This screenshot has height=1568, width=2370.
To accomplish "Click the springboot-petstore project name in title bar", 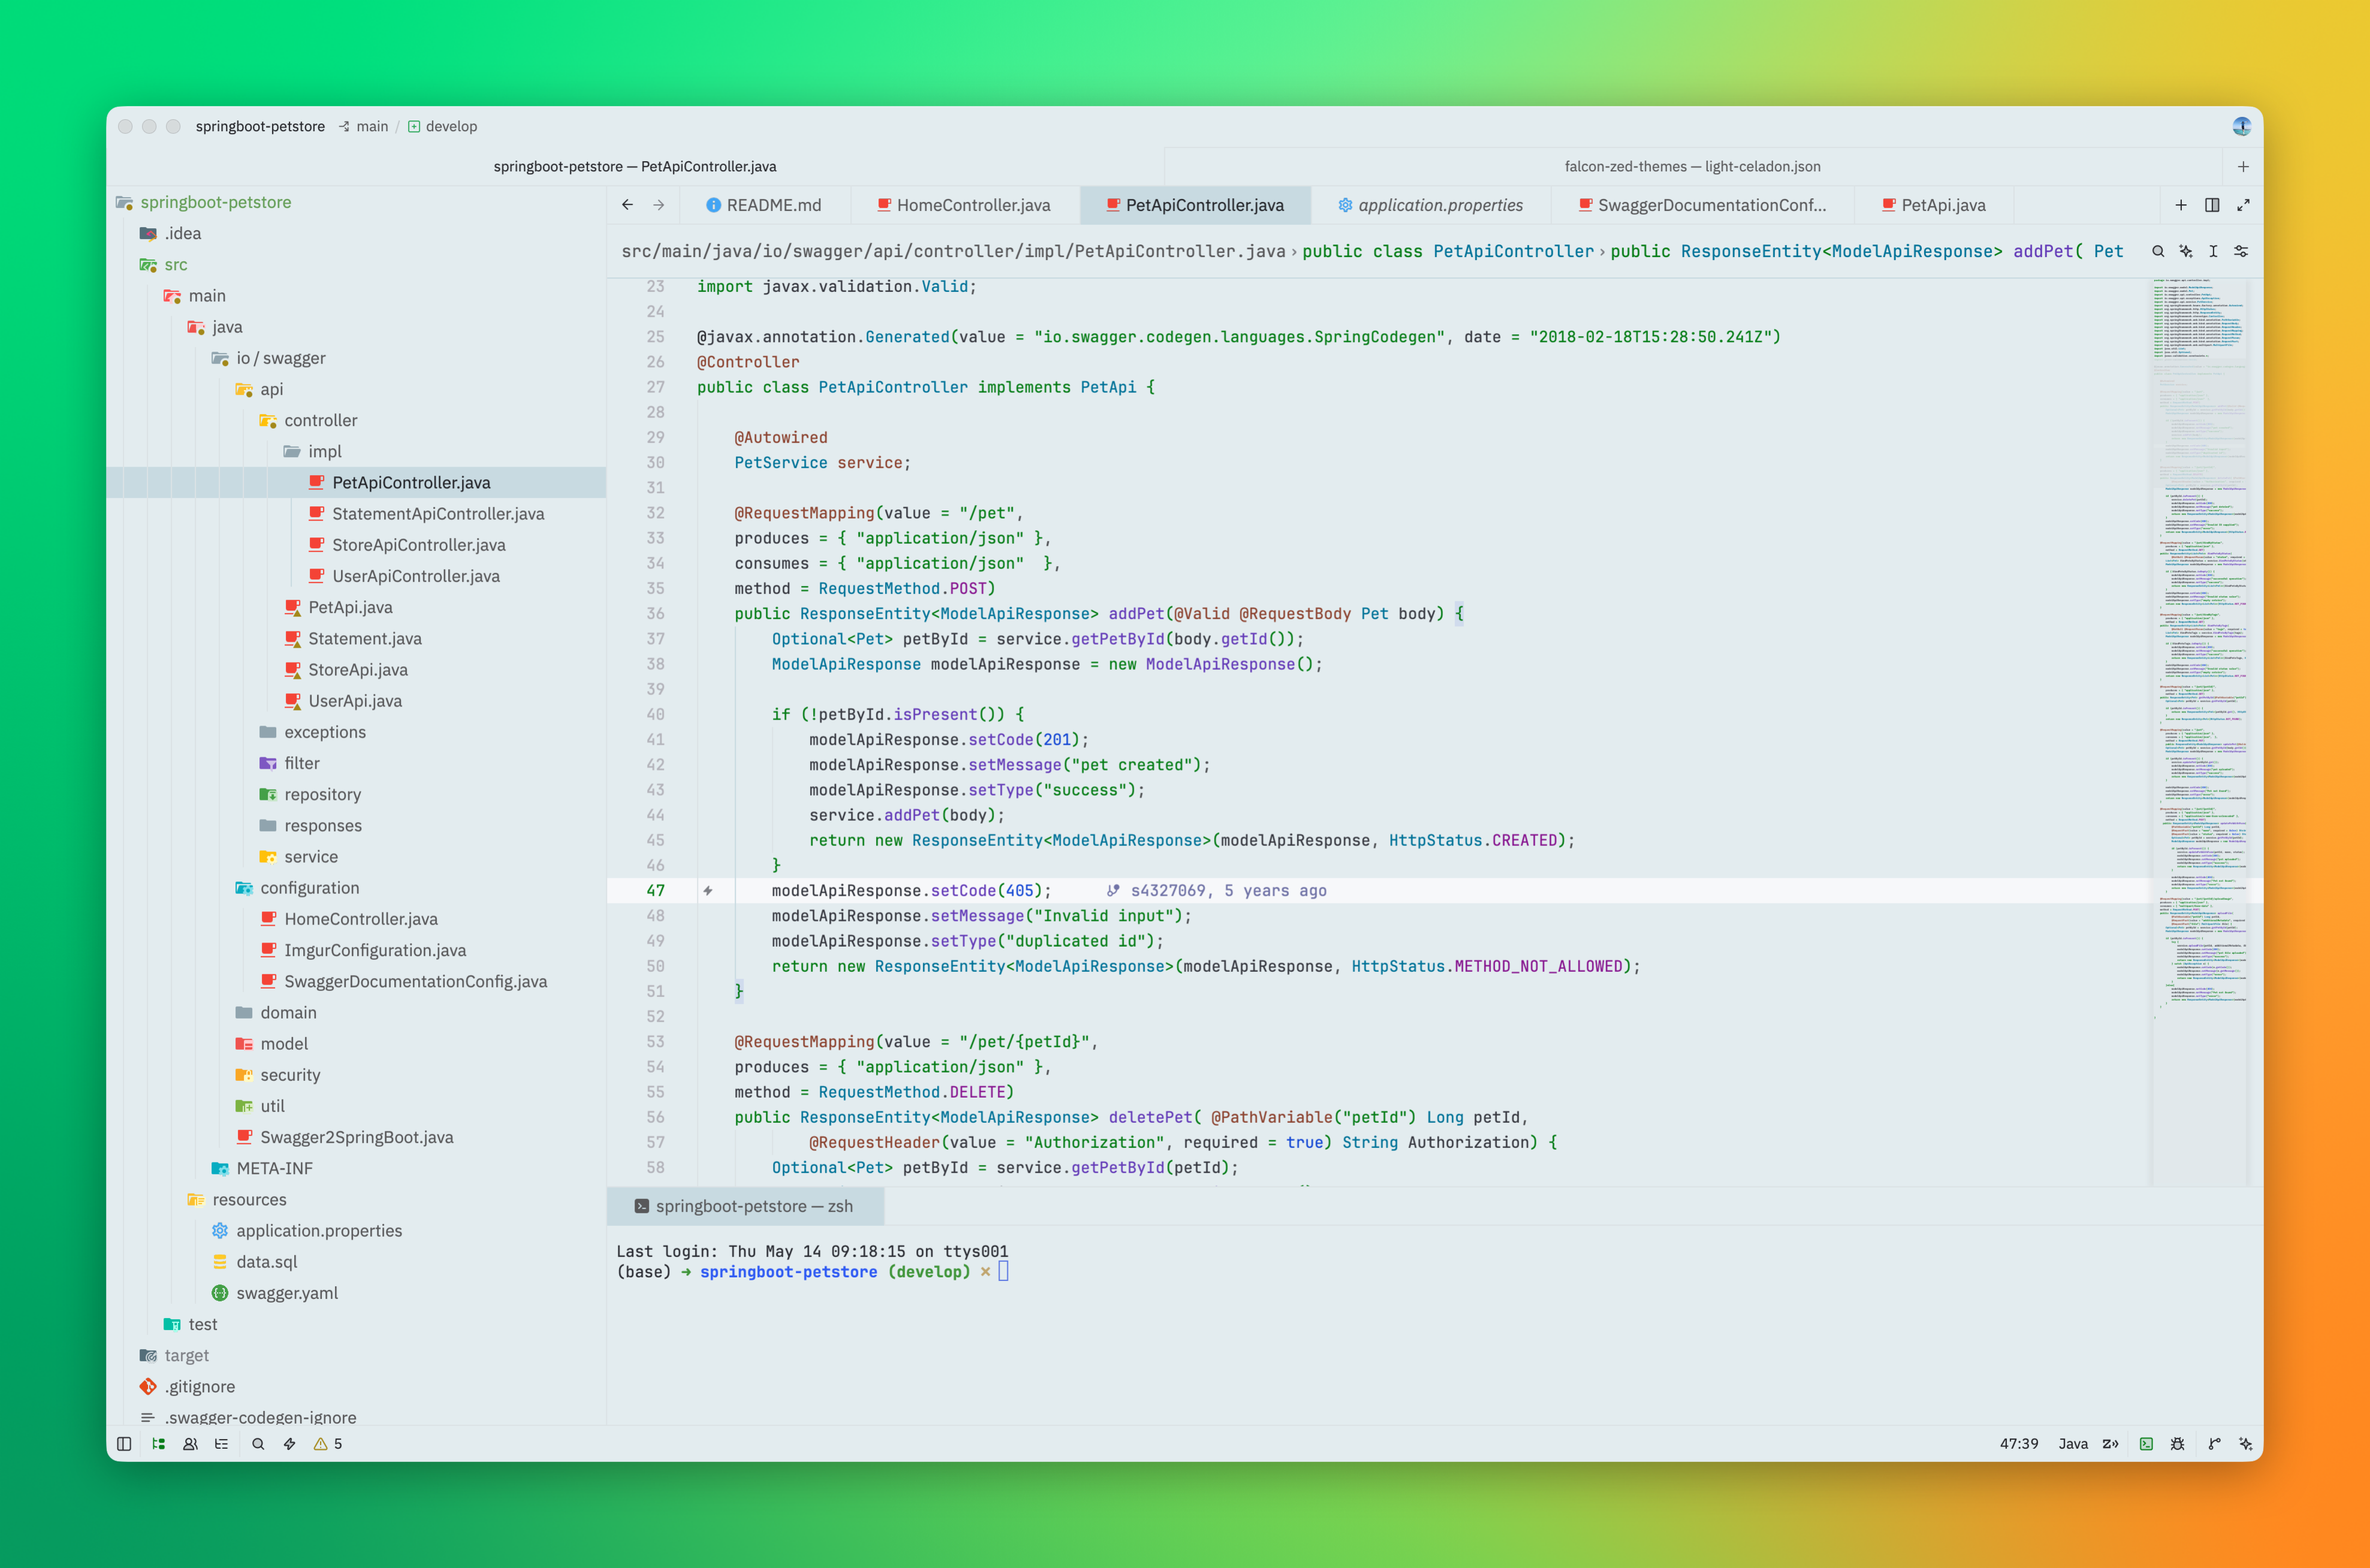I will coord(260,126).
